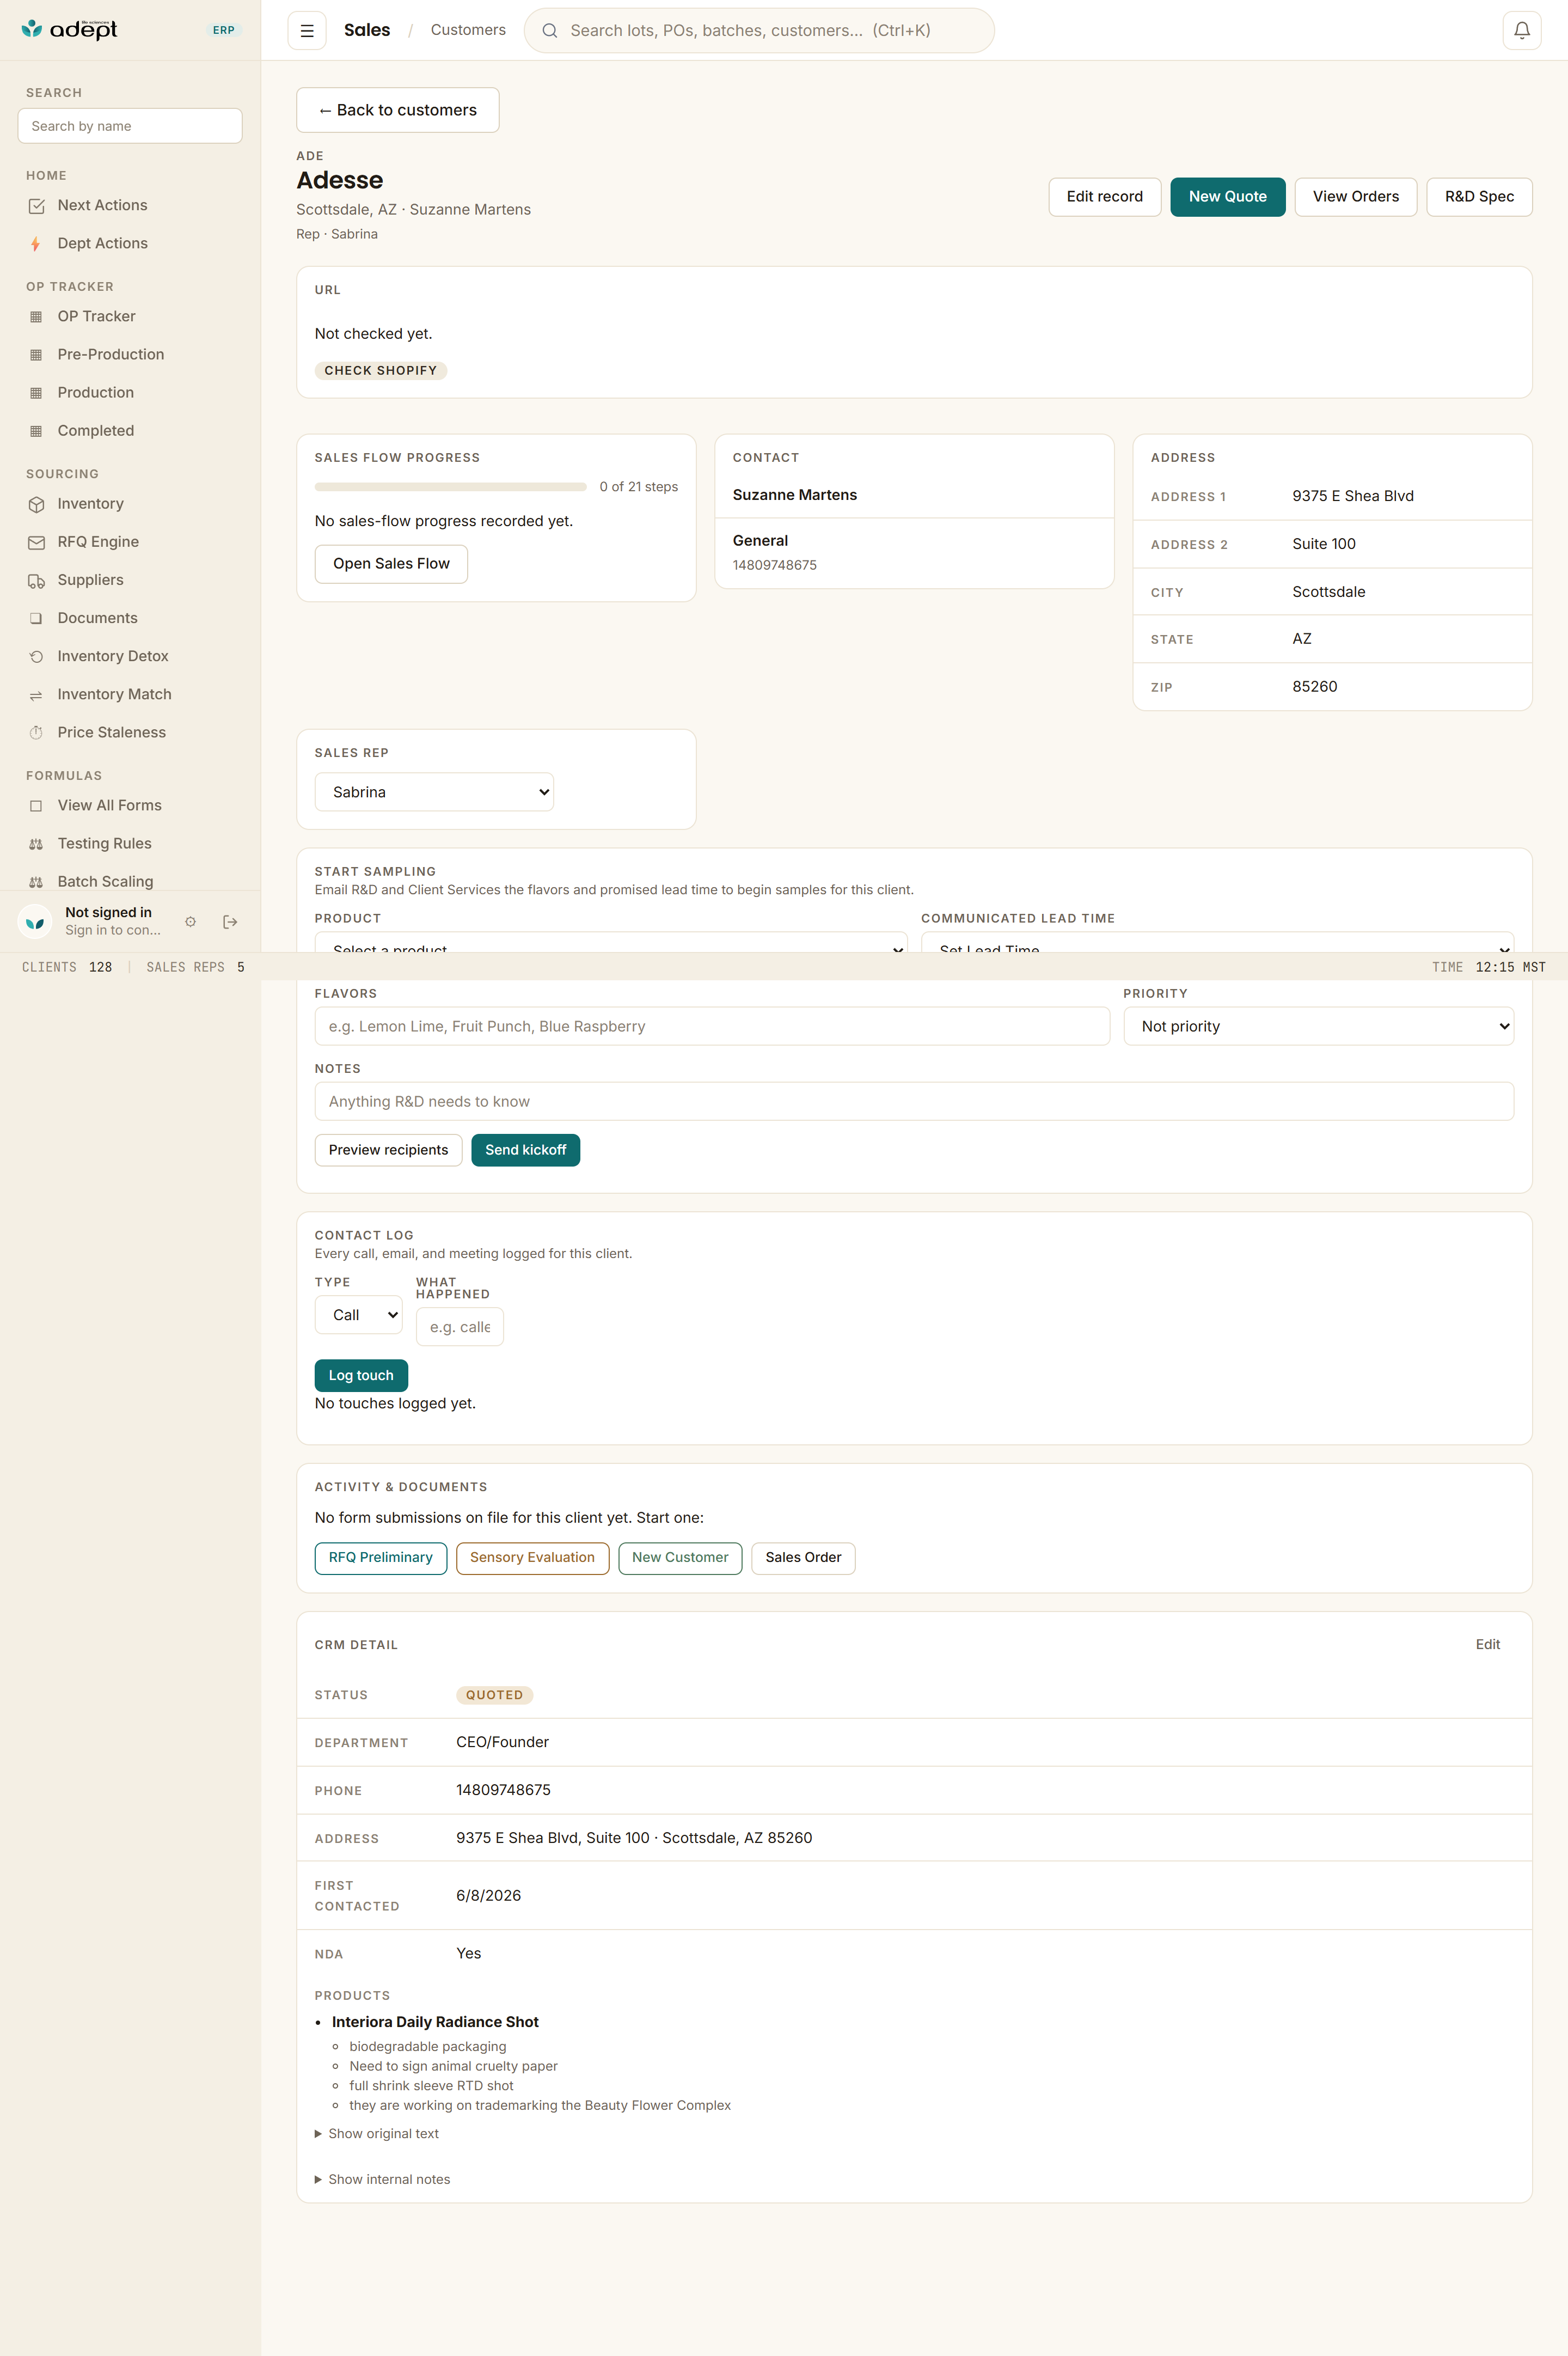Open the Next Actions menu item

tap(130, 206)
